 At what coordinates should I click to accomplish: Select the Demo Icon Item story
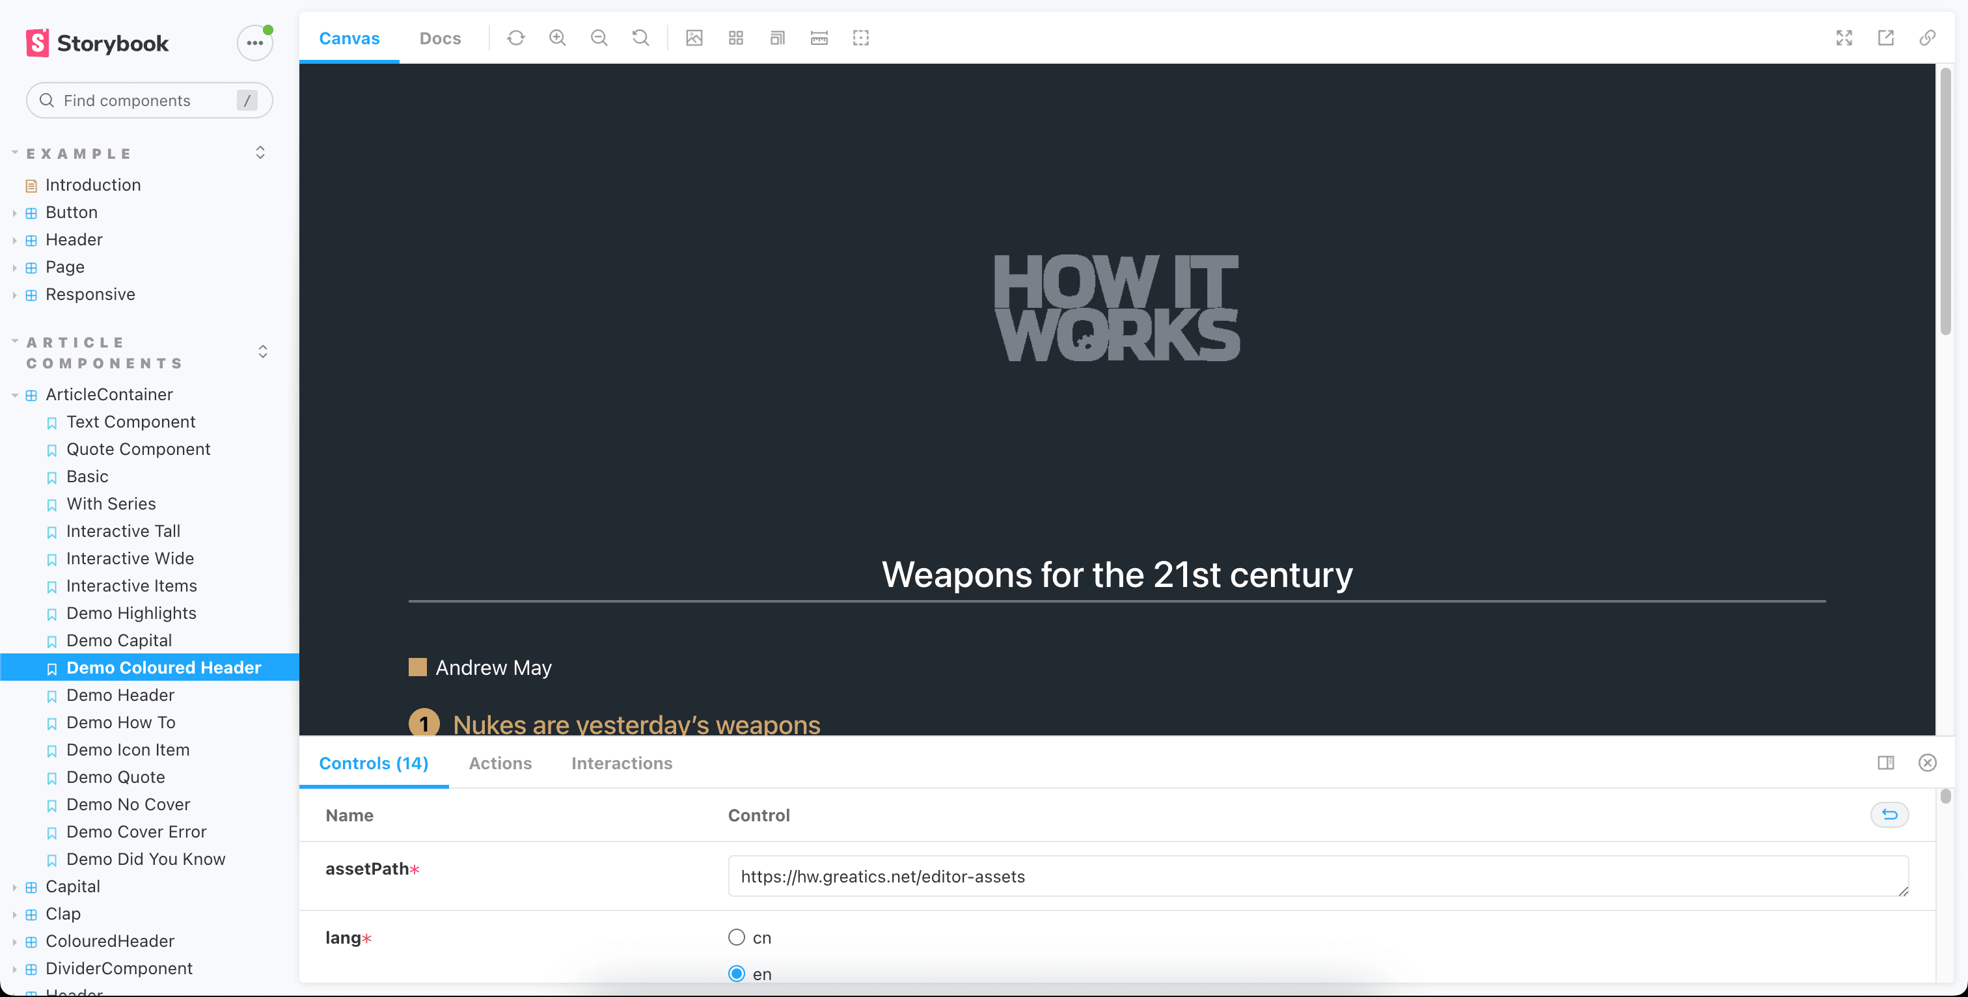(128, 751)
